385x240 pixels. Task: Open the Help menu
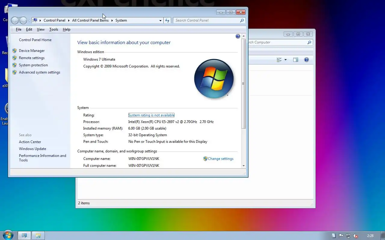[66, 29]
